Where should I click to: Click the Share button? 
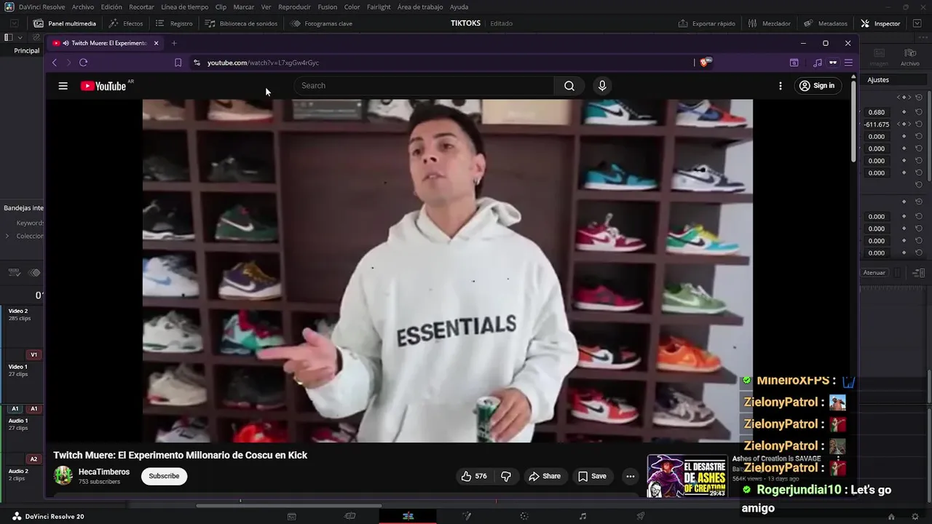545,476
